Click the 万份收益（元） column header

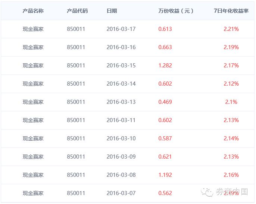coord(176,11)
